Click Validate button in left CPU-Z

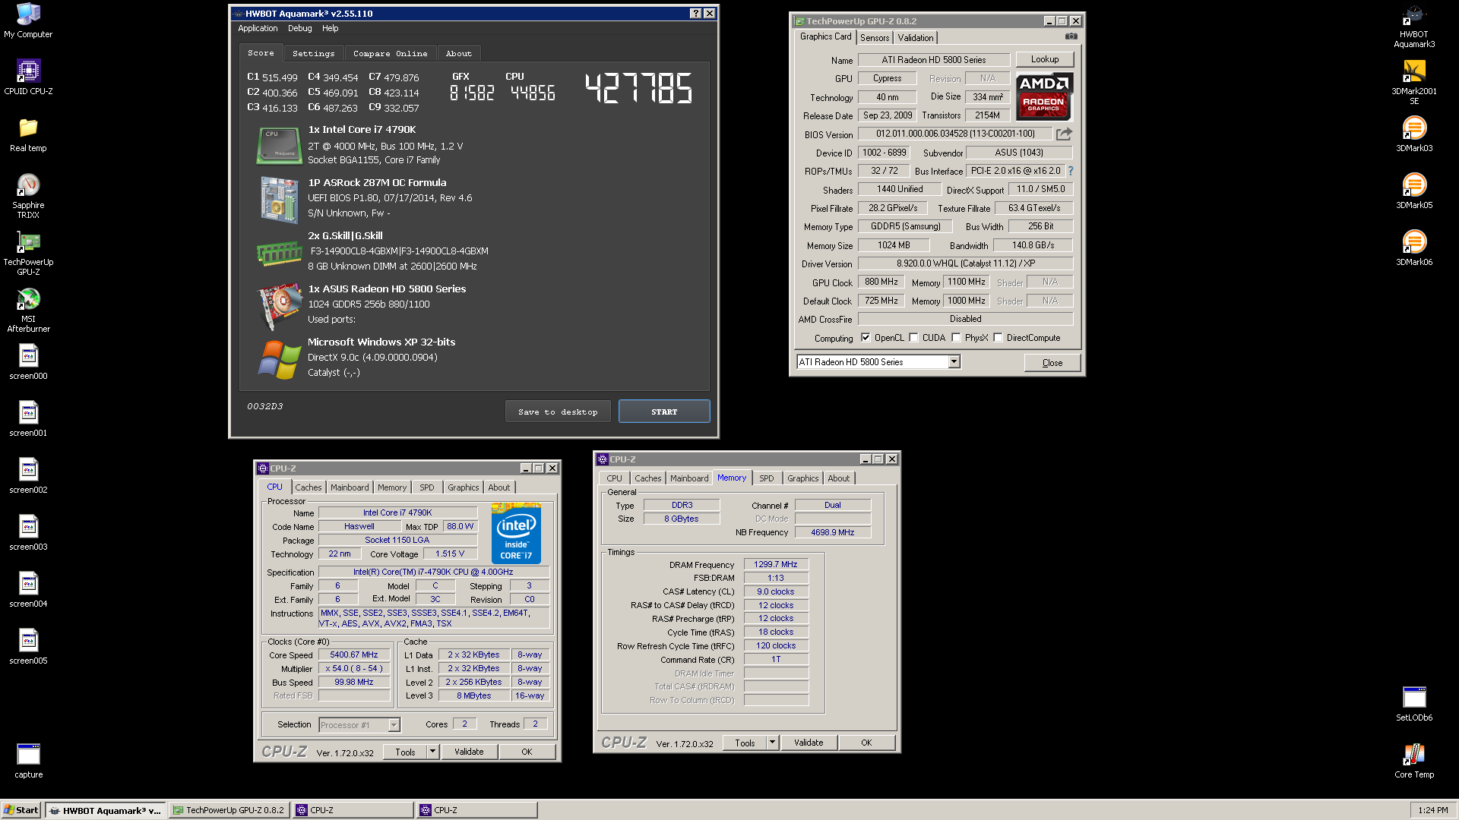click(469, 752)
